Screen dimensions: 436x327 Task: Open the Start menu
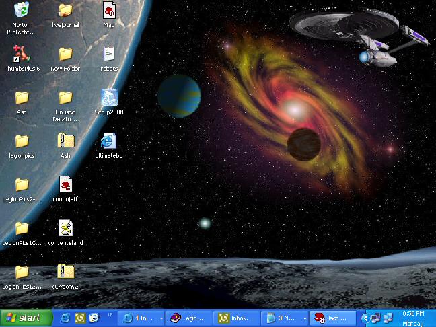coord(26,318)
